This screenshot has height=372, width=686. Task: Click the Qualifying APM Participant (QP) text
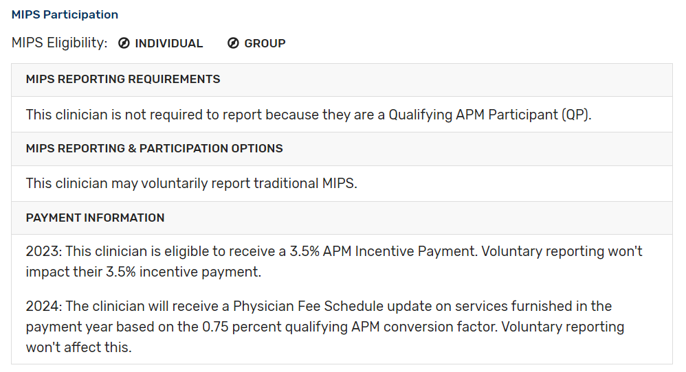pos(490,115)
